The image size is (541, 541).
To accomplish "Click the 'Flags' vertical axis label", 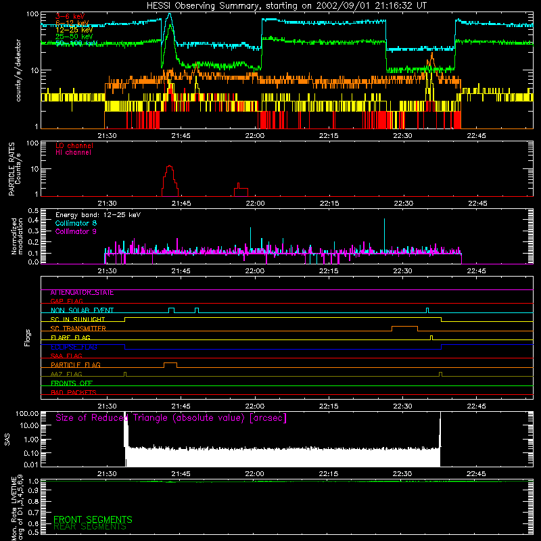I will 28,337.
